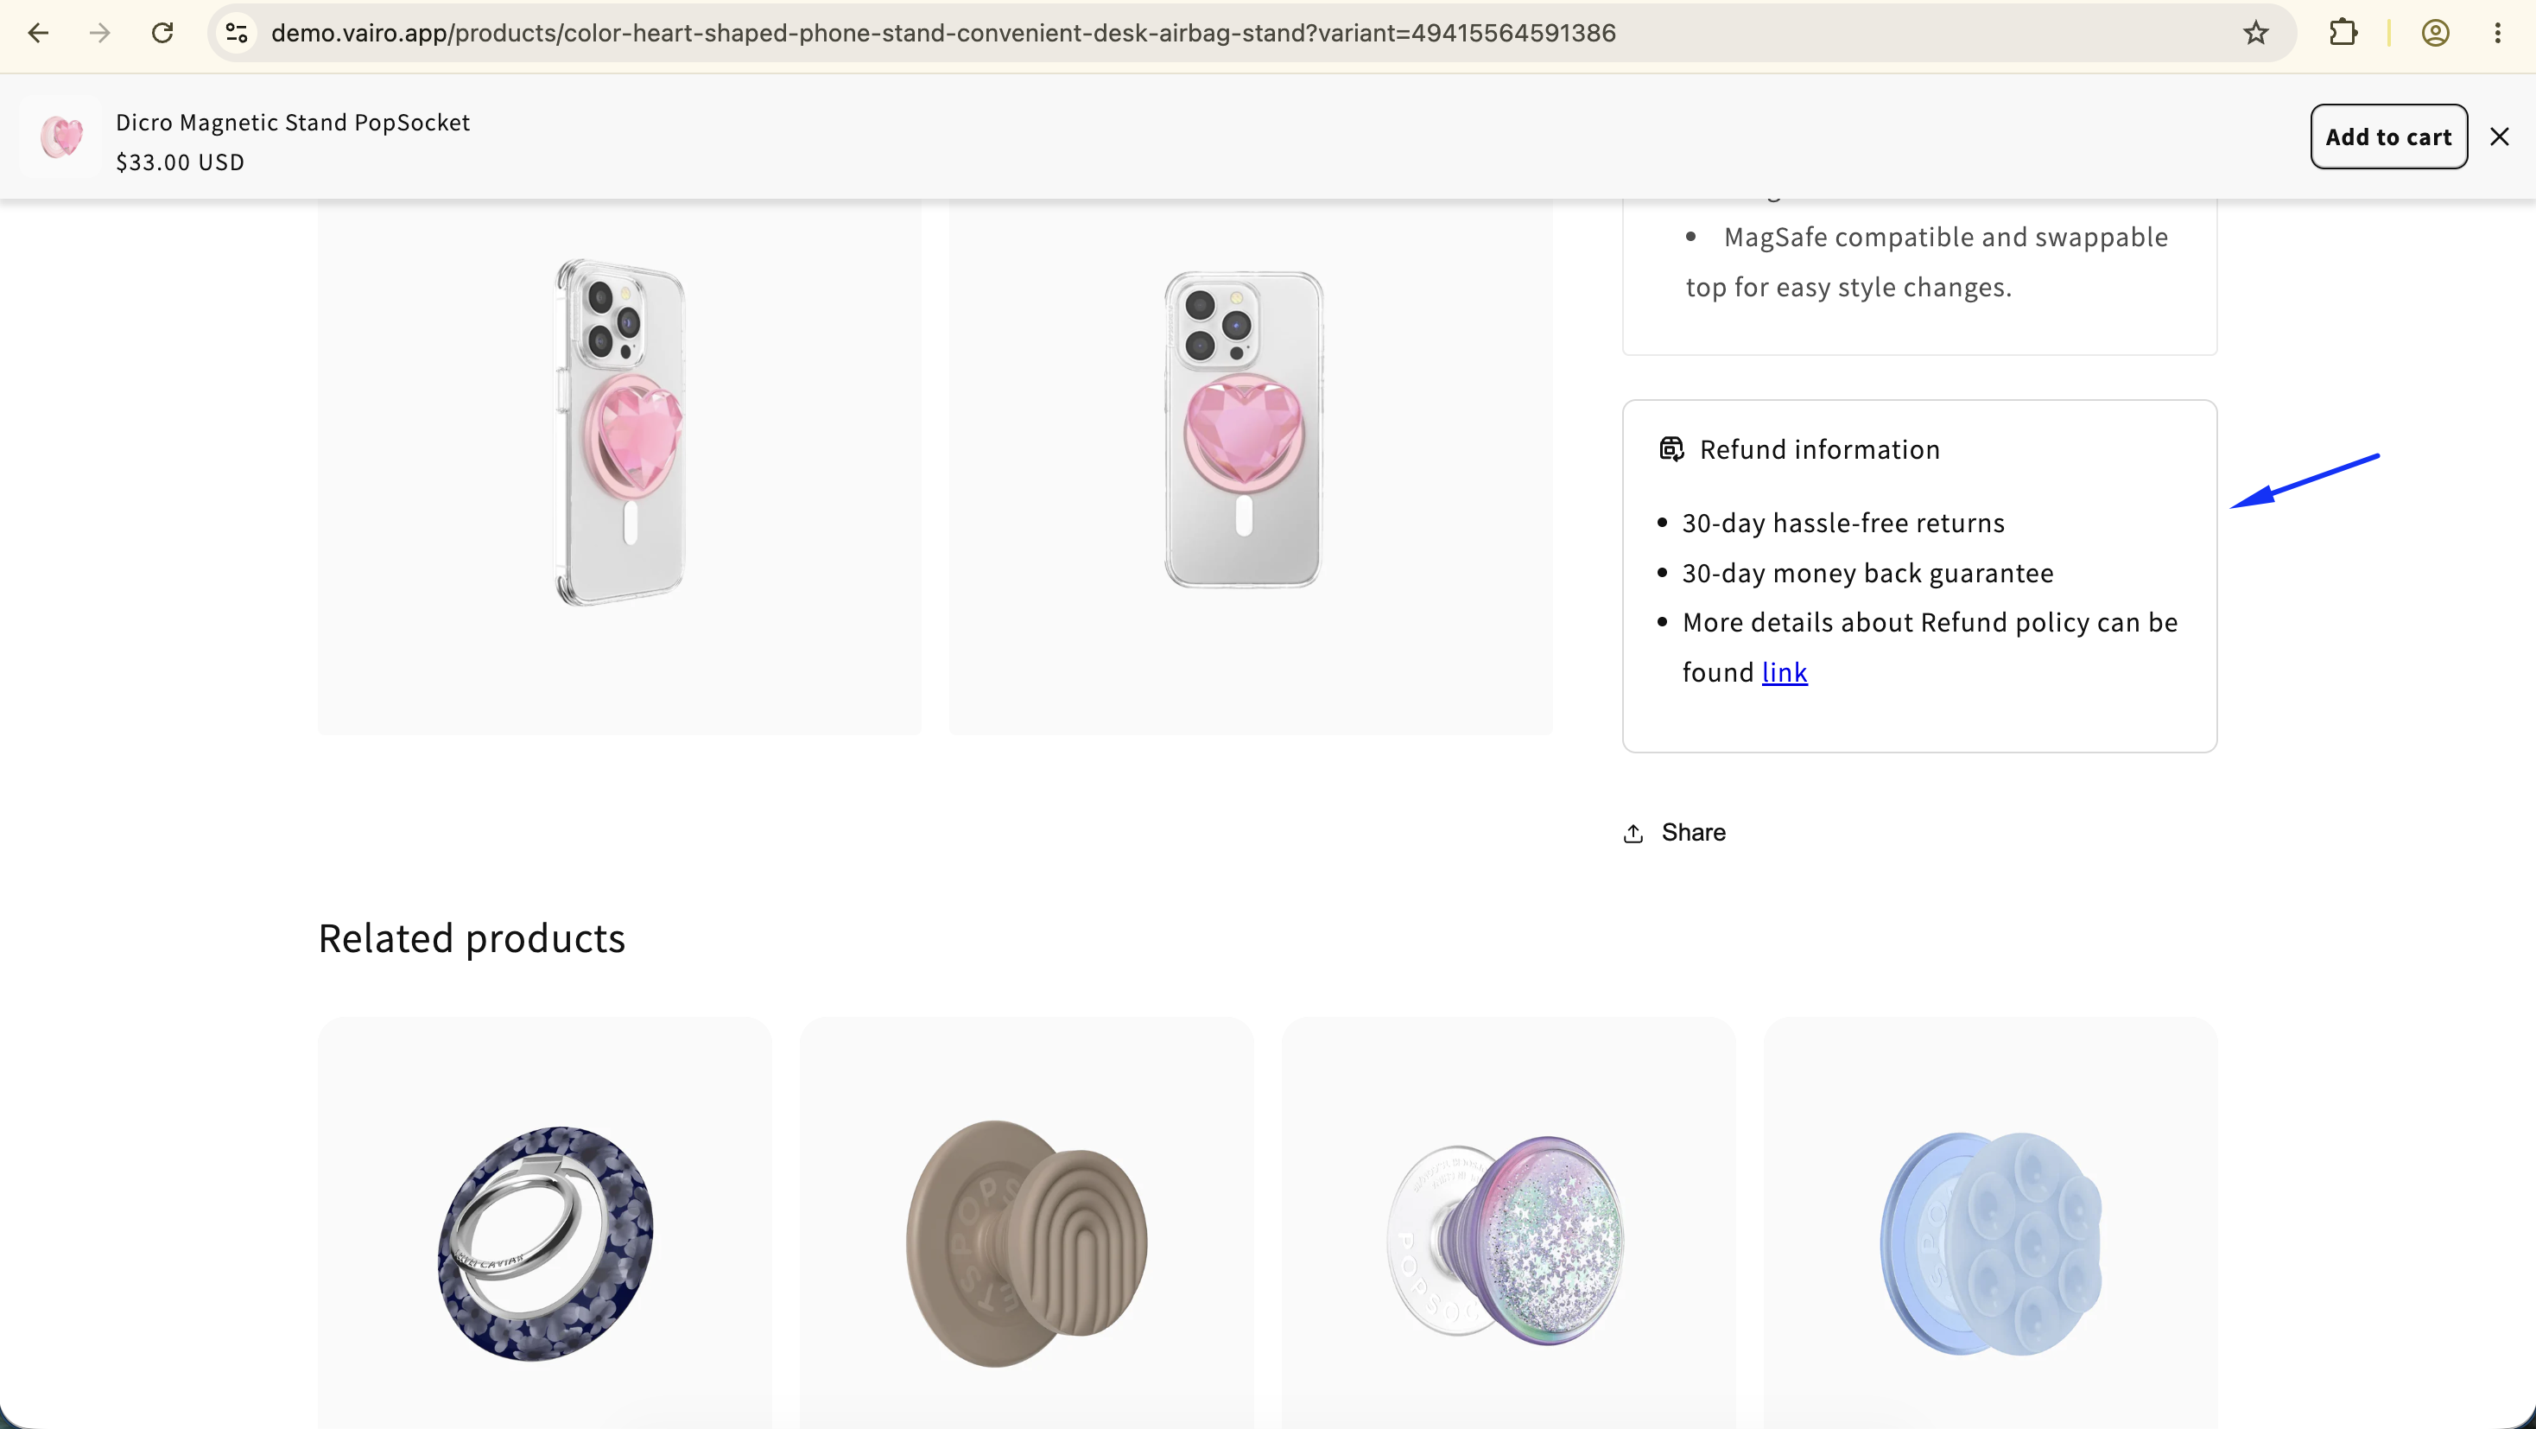This screenshot has width=2536, height=1429.
Task: Click the browser forward arrow
Action: click(x=99, y=33)
